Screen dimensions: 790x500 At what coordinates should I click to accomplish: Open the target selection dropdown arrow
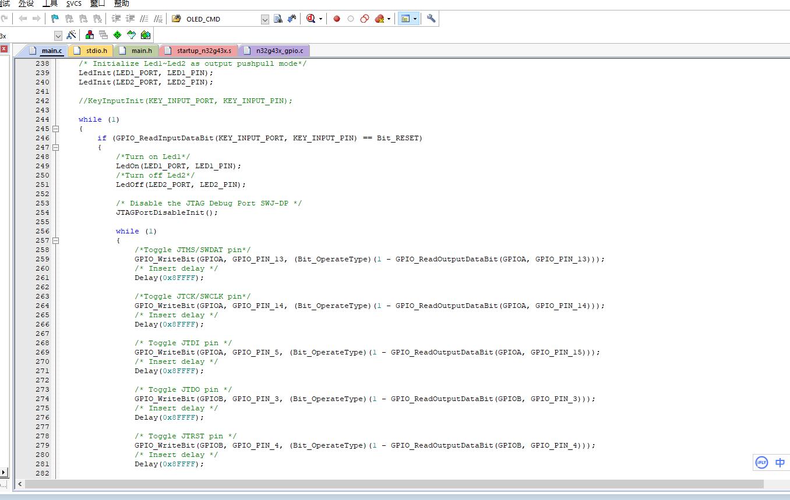point(58,36)
